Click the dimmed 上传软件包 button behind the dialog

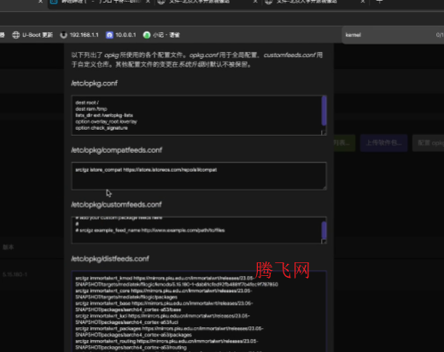(383, 143)
